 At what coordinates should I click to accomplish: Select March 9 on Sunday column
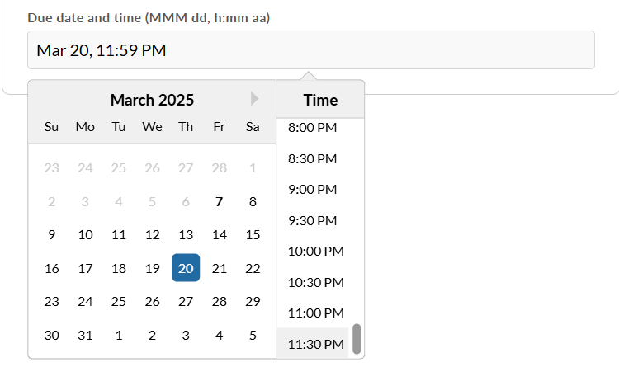[x=51, y=234]
